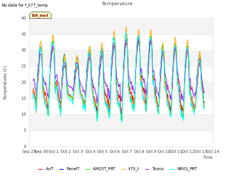Click the Oct 7 x-axis label
The image size is (235, 176).
[127, 151]
